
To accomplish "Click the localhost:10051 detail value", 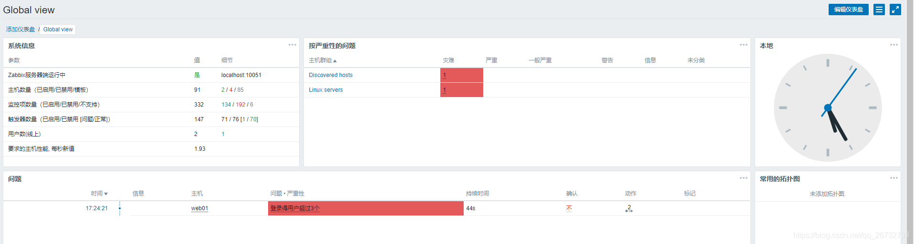I will click(241, 75).
